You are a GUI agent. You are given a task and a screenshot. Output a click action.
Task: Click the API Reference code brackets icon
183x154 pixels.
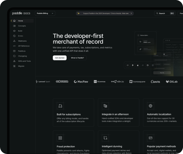(14, 46)
